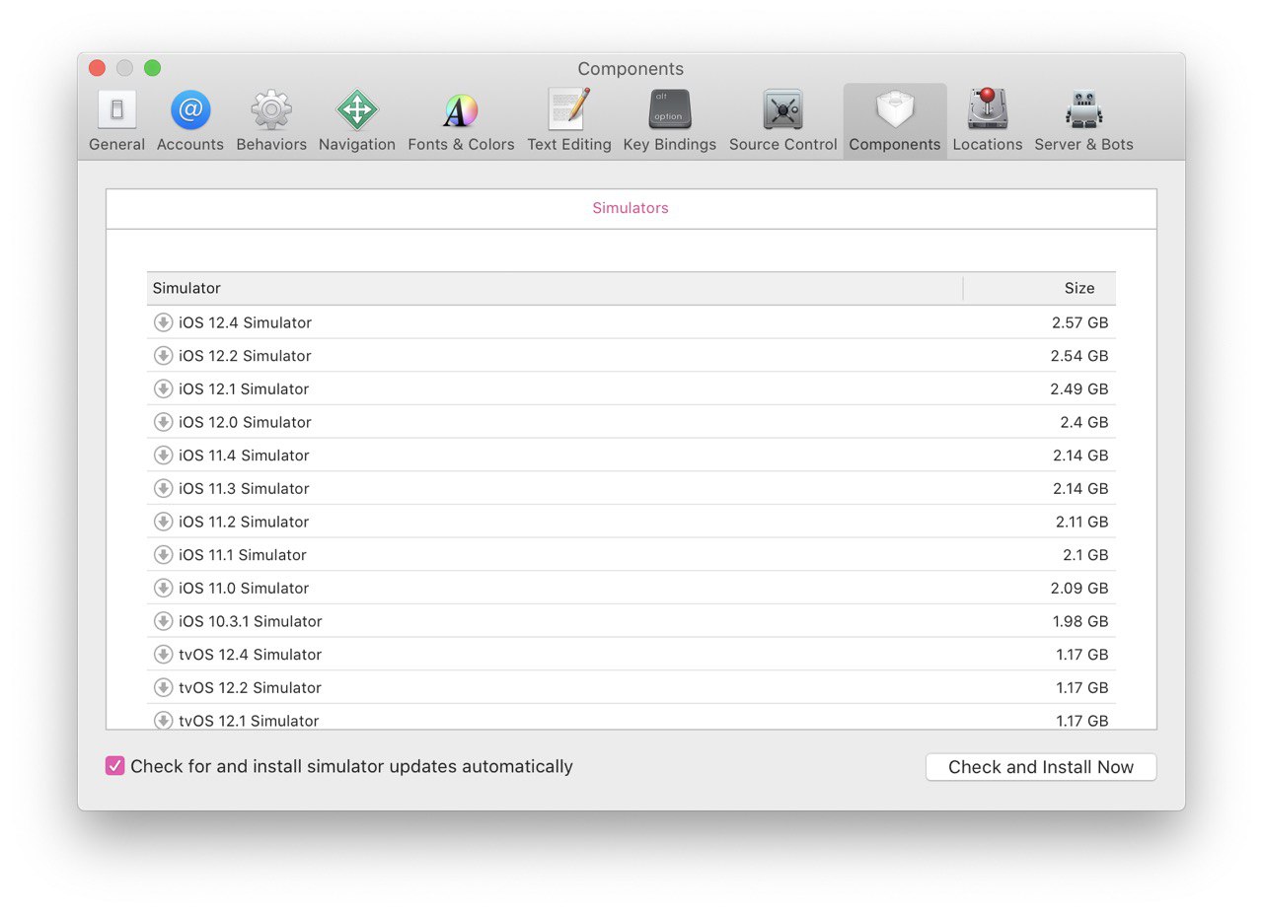Click the Check and Install Now button
The image size is (1263, 913).
tap(1041, 767)
